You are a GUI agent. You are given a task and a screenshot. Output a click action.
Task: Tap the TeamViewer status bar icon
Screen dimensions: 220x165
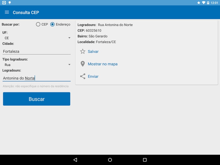4,3
